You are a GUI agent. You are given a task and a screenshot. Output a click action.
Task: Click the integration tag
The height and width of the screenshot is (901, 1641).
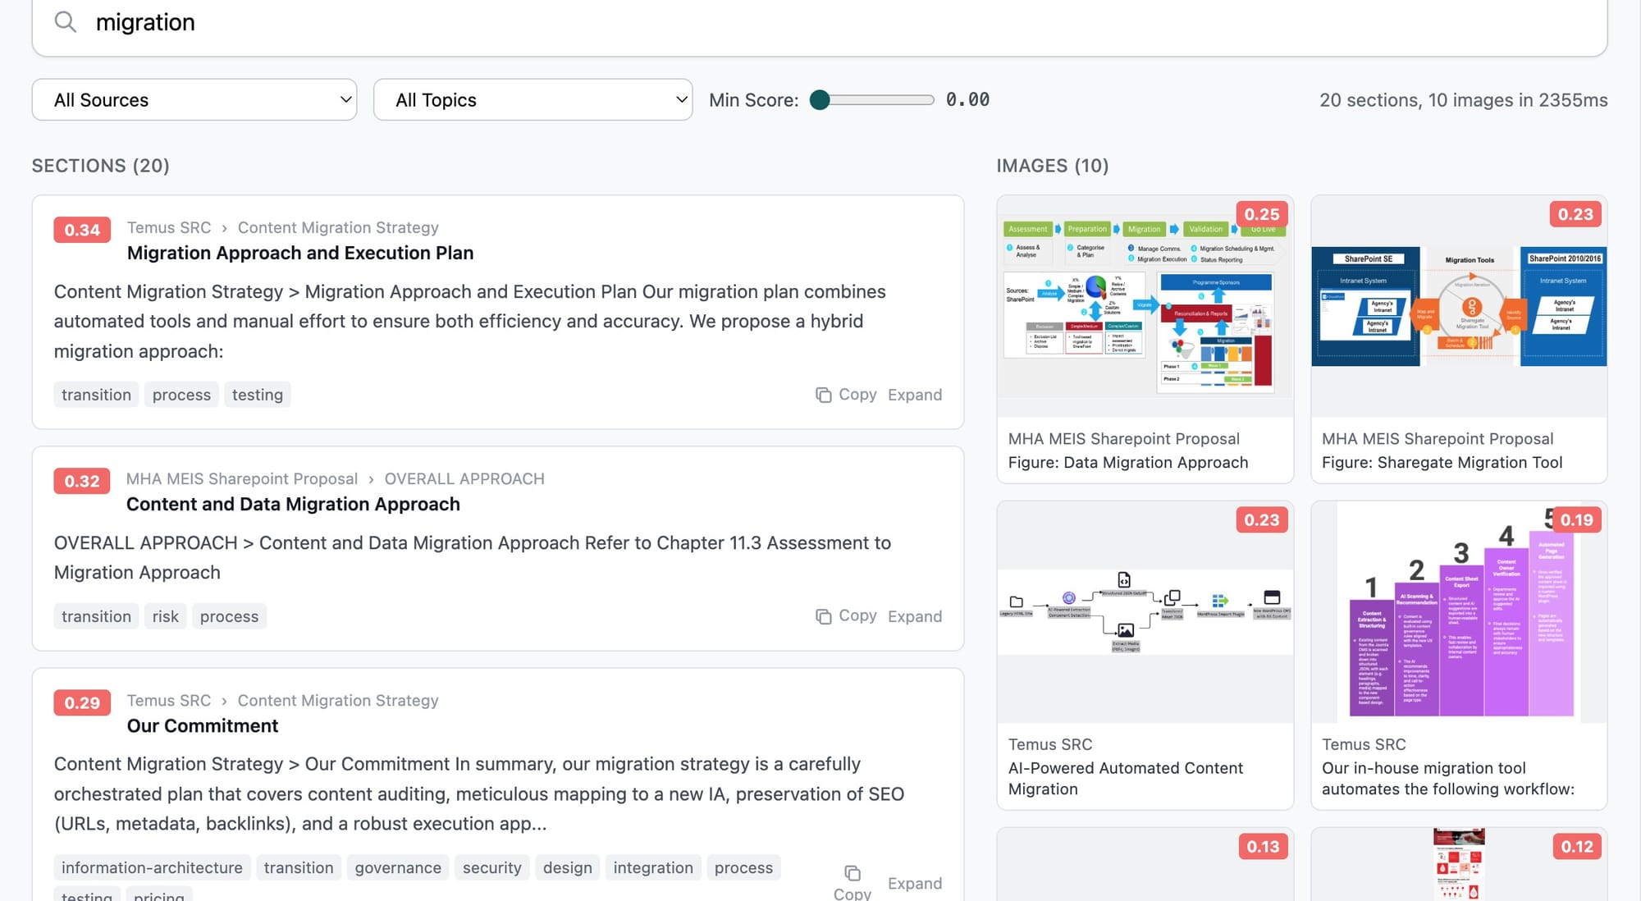(x=653, y=867)
